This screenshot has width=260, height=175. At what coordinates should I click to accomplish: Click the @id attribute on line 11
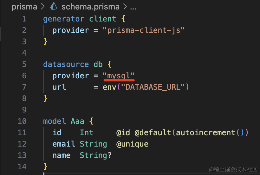tap(123, 133)
